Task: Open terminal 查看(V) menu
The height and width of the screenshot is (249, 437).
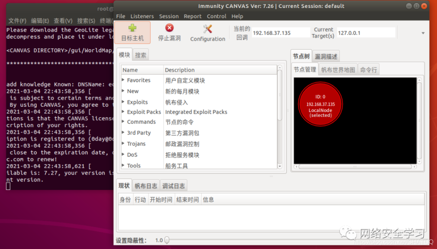Action: coord(63,20)
